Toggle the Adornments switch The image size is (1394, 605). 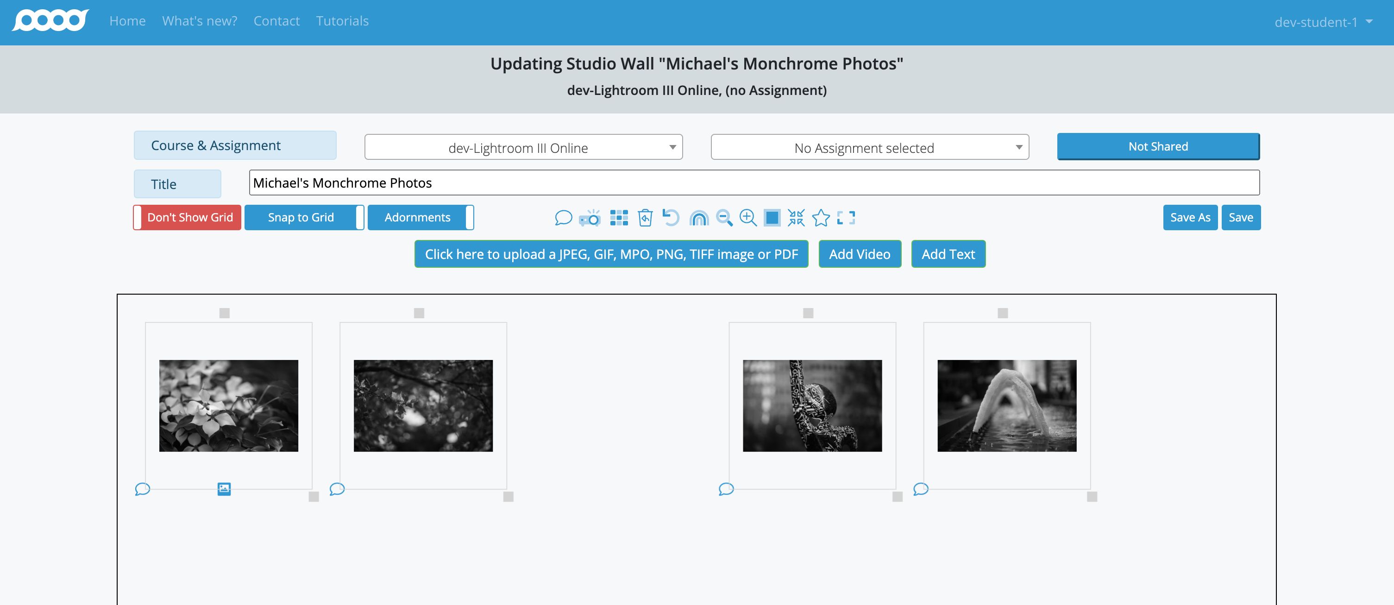421,218
